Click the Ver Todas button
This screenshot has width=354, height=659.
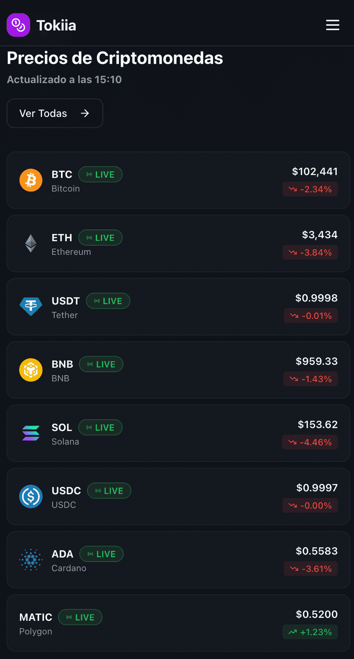coord(55,113)
